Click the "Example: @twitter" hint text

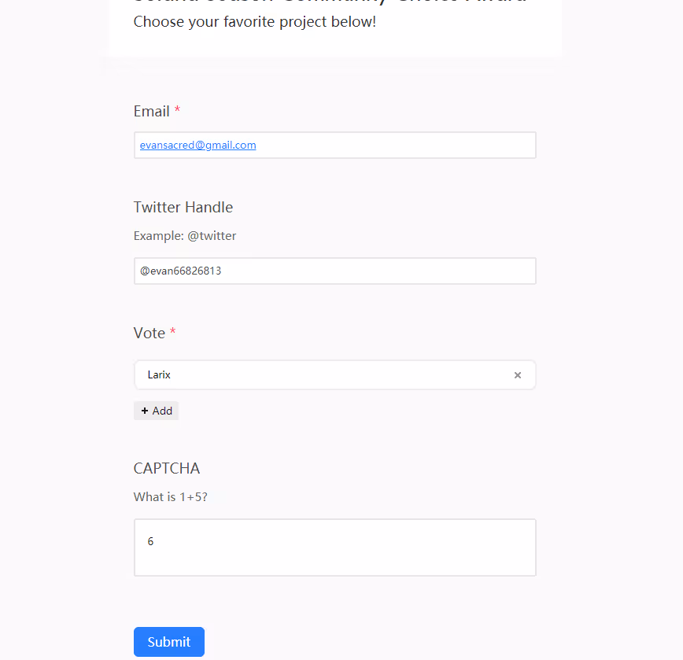click(185, 235)
